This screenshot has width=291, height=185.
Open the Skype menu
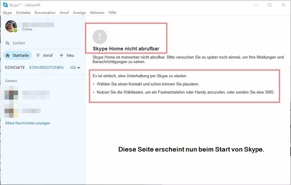(x=8, y=13)
